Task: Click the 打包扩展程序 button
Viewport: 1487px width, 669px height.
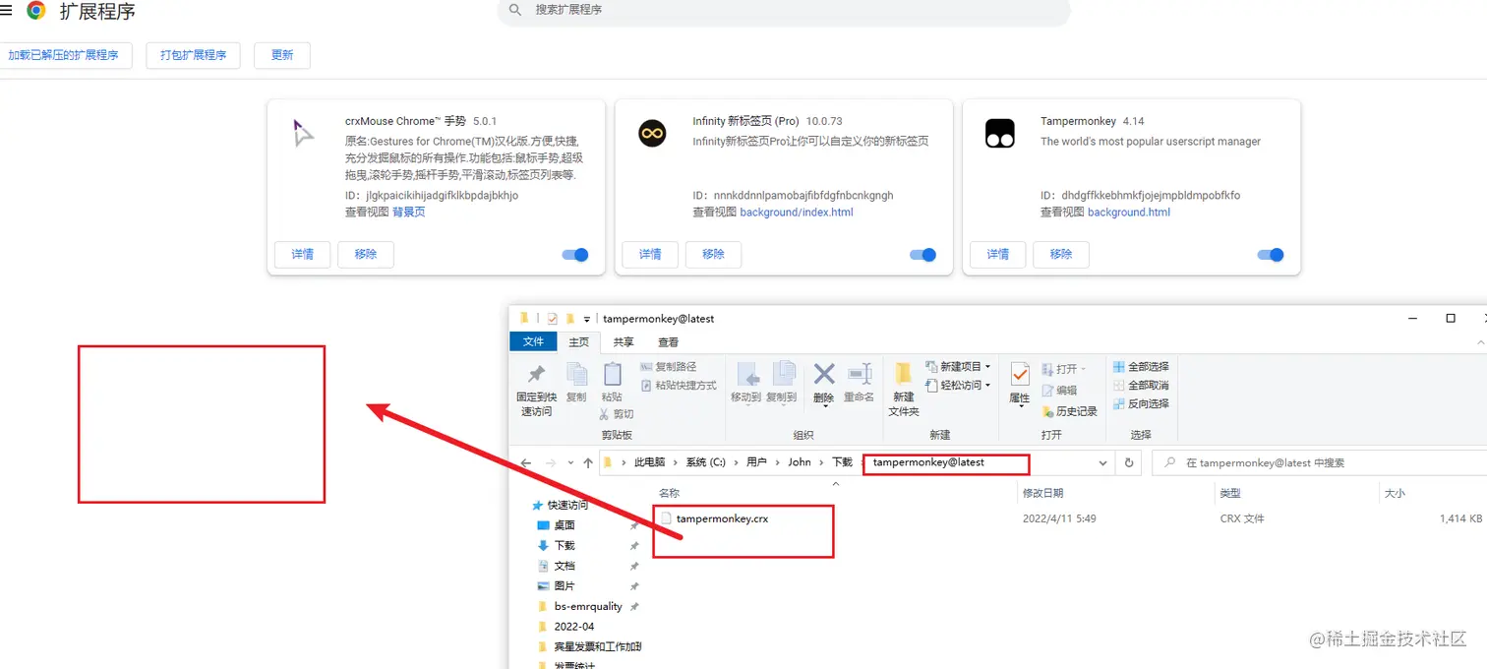Action: point(194,55)
